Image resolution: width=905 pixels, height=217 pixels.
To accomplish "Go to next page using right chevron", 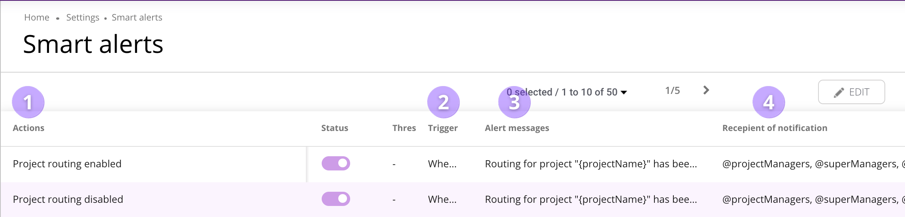I will tap(706, 90).
